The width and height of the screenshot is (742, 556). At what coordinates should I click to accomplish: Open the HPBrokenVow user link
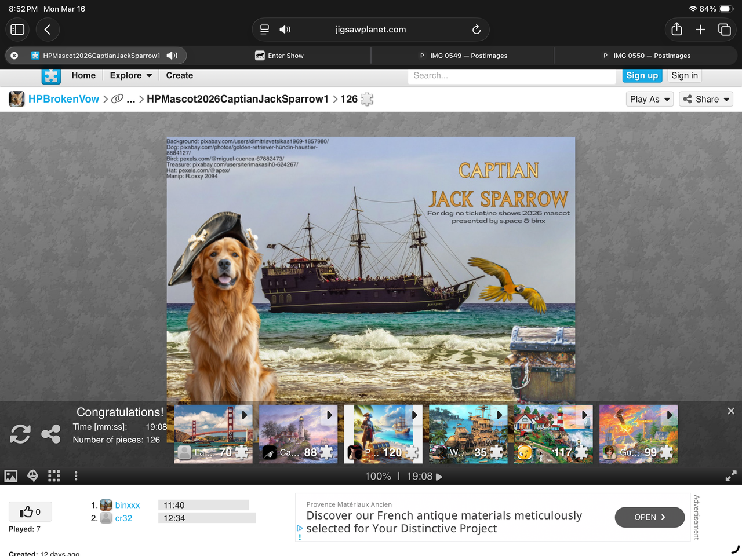(x=64, y=99)
